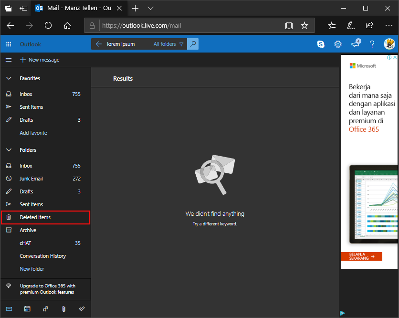The height and width of the screenshot is (318, 399).
Task: Toggle browser reading view icon
Action: (289, 26)
